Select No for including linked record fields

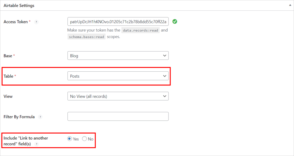coord(84,139)
